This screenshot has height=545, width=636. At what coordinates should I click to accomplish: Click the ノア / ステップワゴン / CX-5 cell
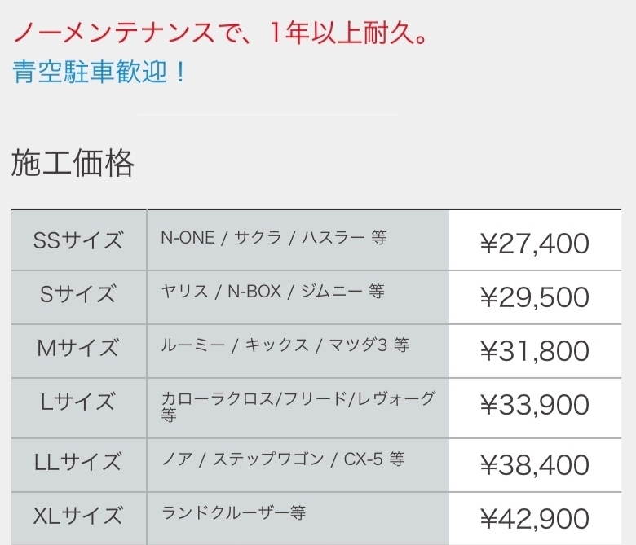pos(283,459)
